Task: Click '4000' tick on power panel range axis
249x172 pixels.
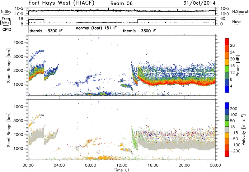Action: [x=18, y=43]
